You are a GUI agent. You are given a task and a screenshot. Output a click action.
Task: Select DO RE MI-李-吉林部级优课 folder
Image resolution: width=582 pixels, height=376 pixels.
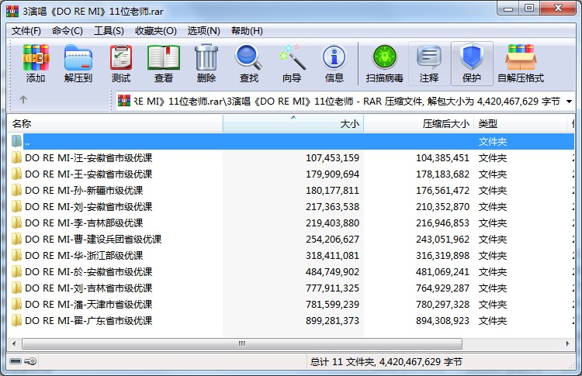click(84, 222)
